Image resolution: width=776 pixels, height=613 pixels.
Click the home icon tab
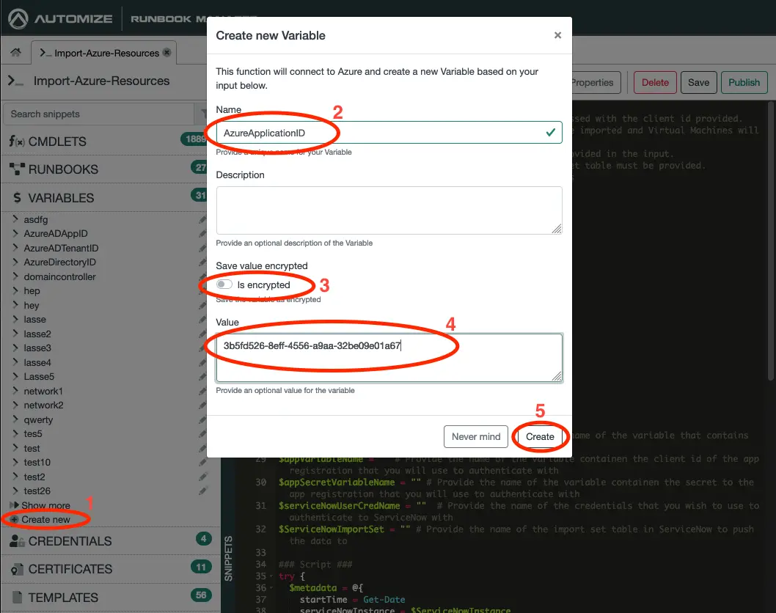pyautogui.click(x=15, y=53)
